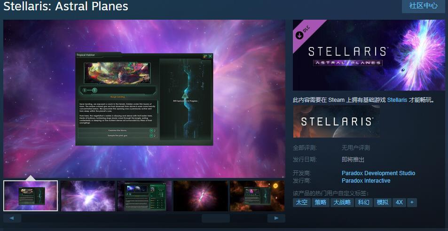Select first thumbnail with Tropical Habitat window

pos(31,196)
